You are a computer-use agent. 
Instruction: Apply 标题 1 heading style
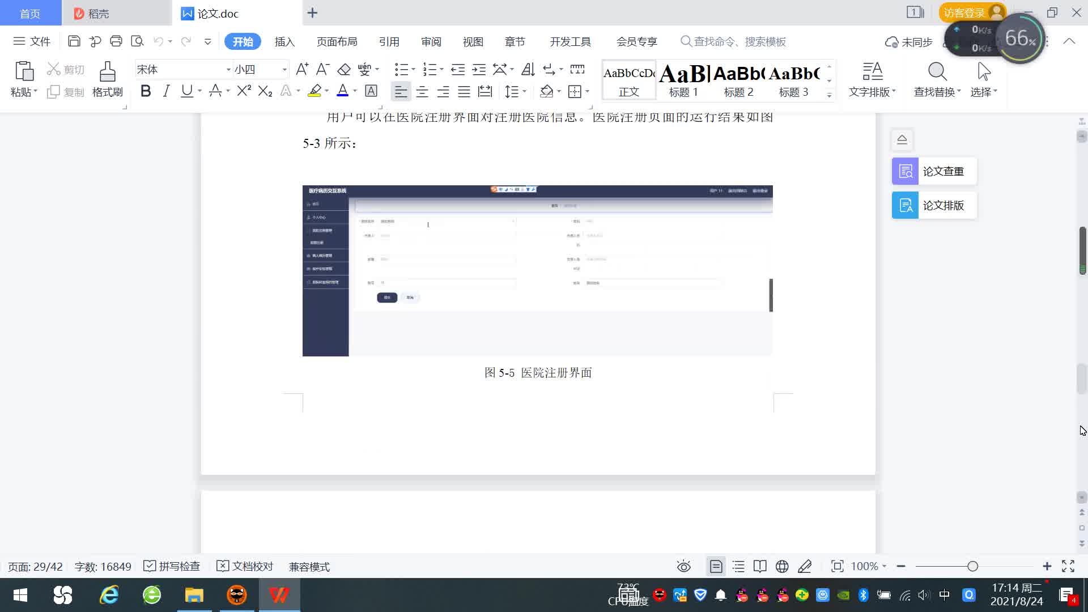[x=684, y=79]
